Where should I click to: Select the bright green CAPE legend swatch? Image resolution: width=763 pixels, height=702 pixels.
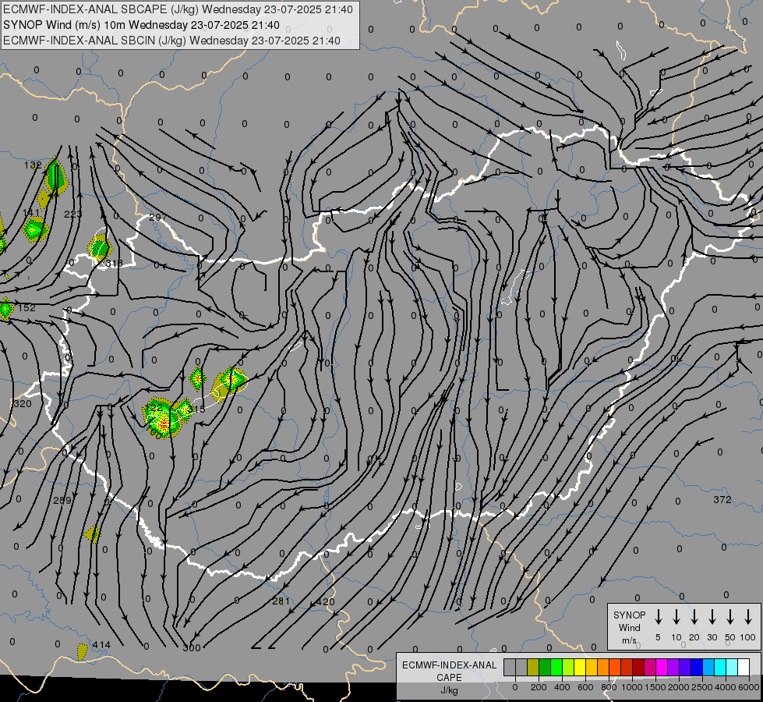556,667
